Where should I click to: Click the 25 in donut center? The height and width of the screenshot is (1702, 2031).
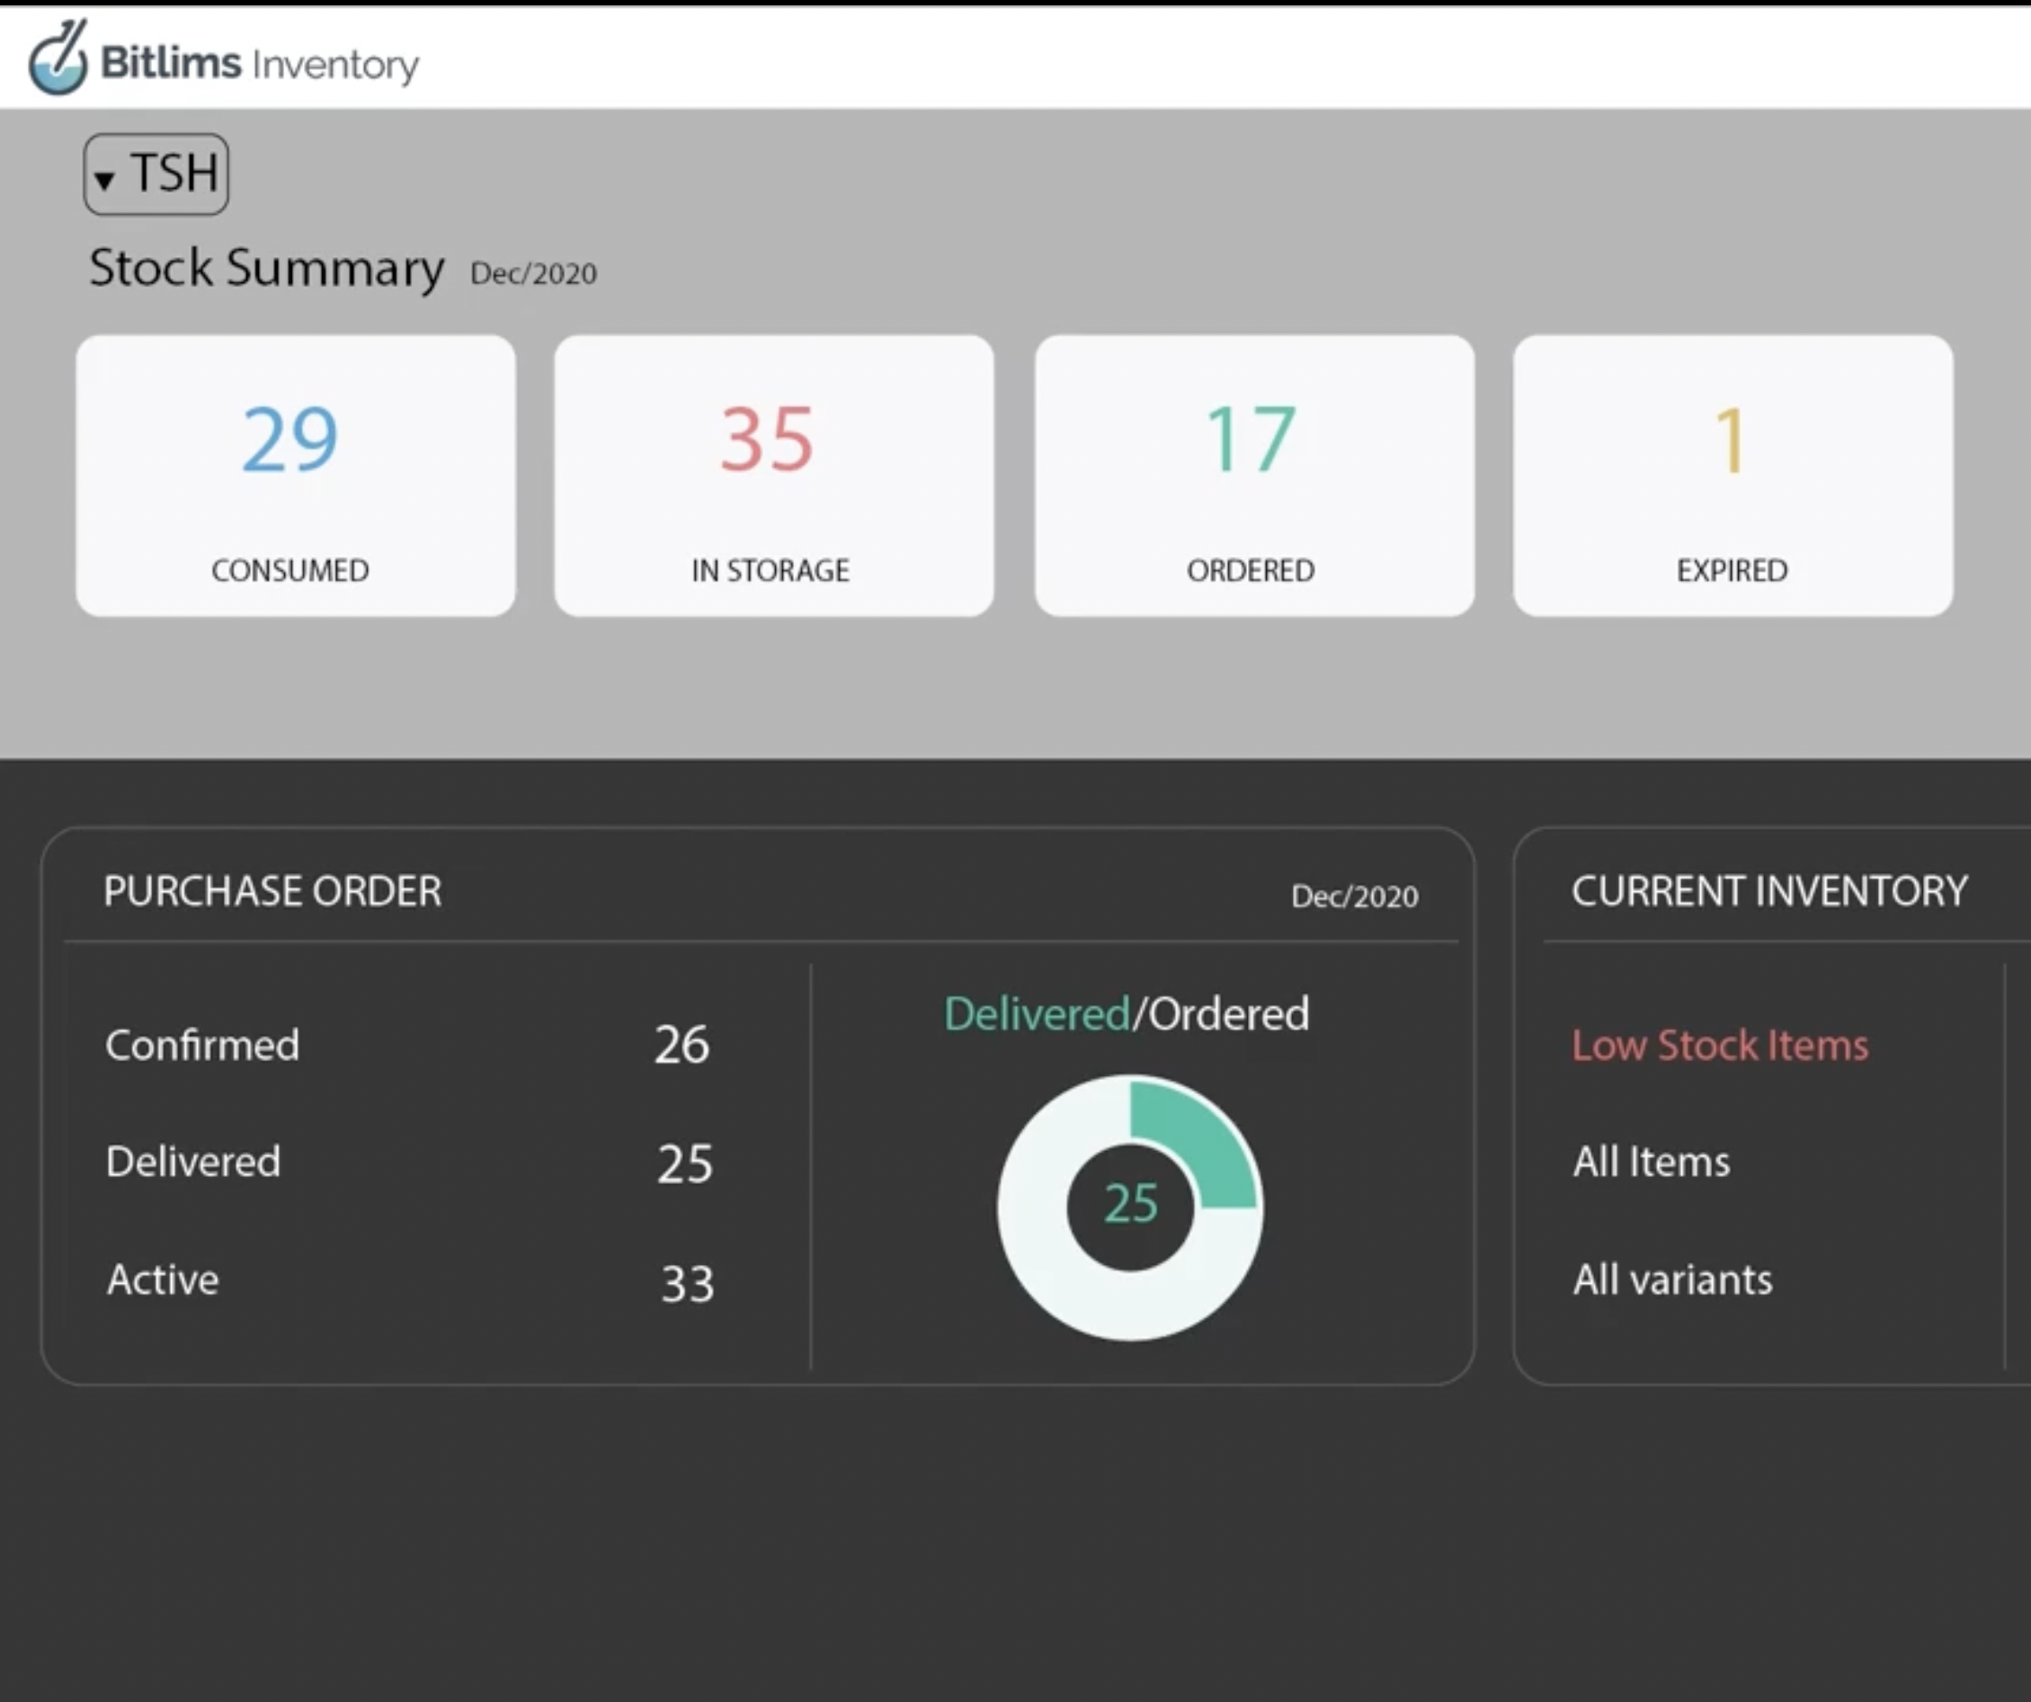click(1131, 1205)
